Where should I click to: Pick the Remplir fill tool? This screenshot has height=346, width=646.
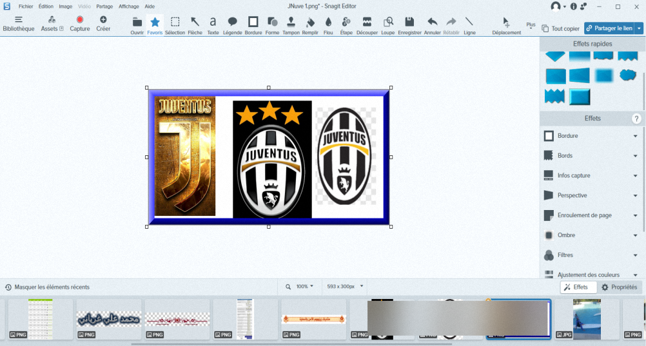coord(310,26)
